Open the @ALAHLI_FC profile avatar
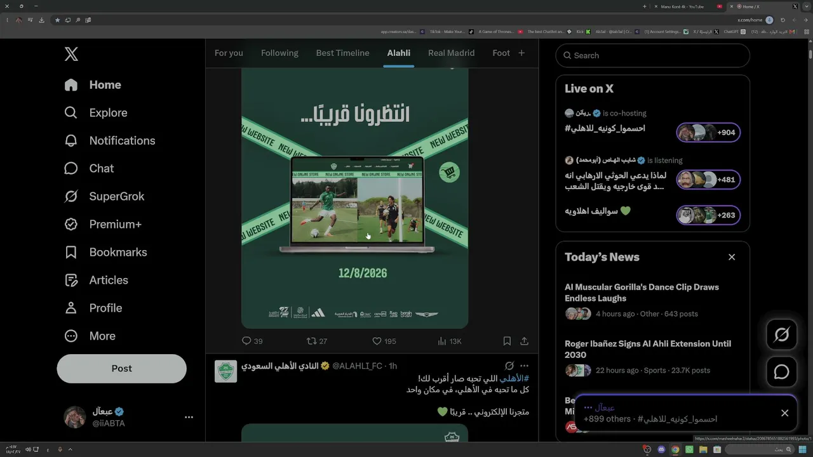The height and width of the screenshot is (457, 813). pos(225,372)
